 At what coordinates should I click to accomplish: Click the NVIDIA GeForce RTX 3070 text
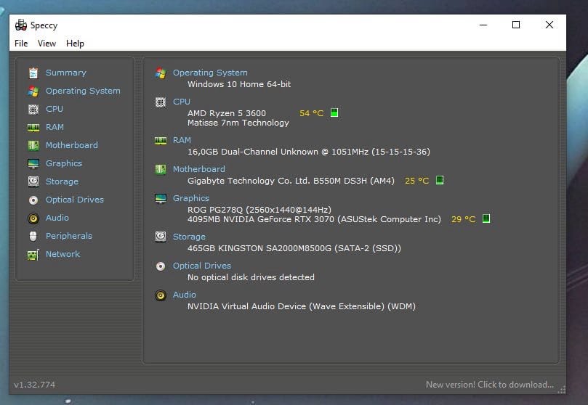coord(314,219)
